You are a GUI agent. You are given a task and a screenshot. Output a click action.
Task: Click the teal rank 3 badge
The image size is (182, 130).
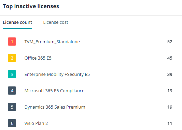coord(12,74)
